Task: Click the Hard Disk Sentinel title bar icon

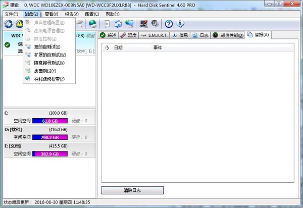Action: click(6, 5)
